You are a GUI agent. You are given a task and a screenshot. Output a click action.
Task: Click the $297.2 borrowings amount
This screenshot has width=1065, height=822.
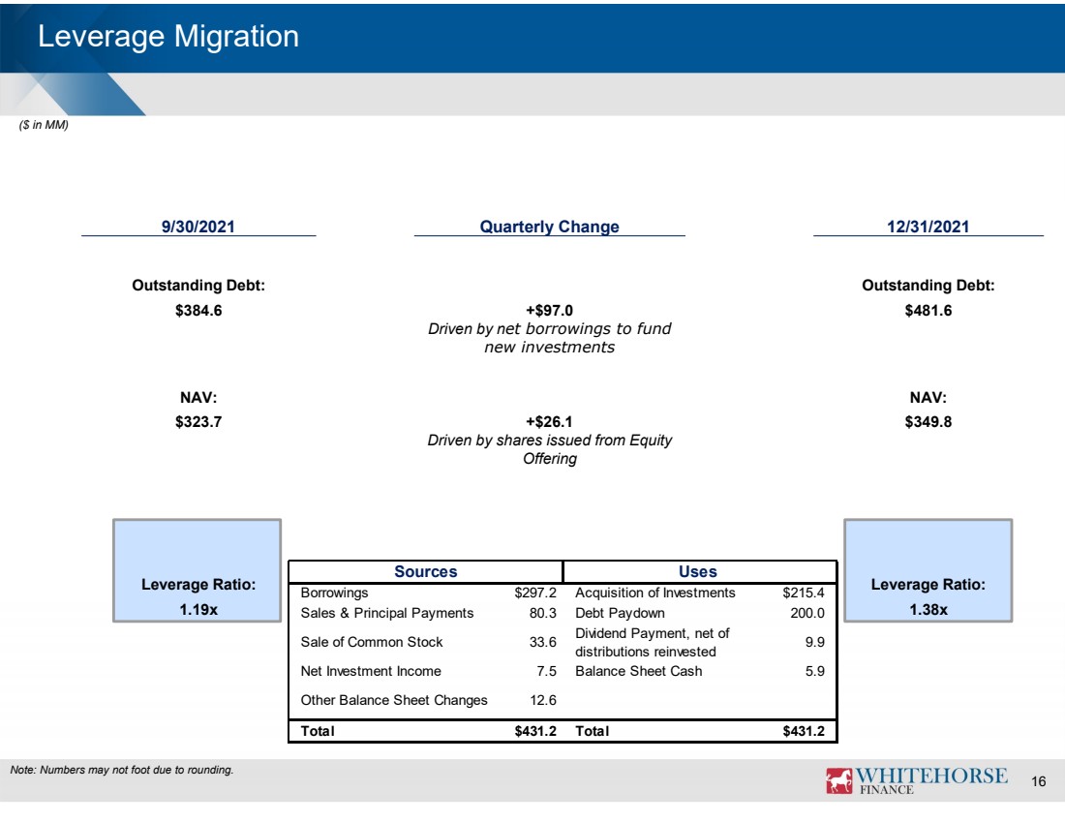pos(535,594)
